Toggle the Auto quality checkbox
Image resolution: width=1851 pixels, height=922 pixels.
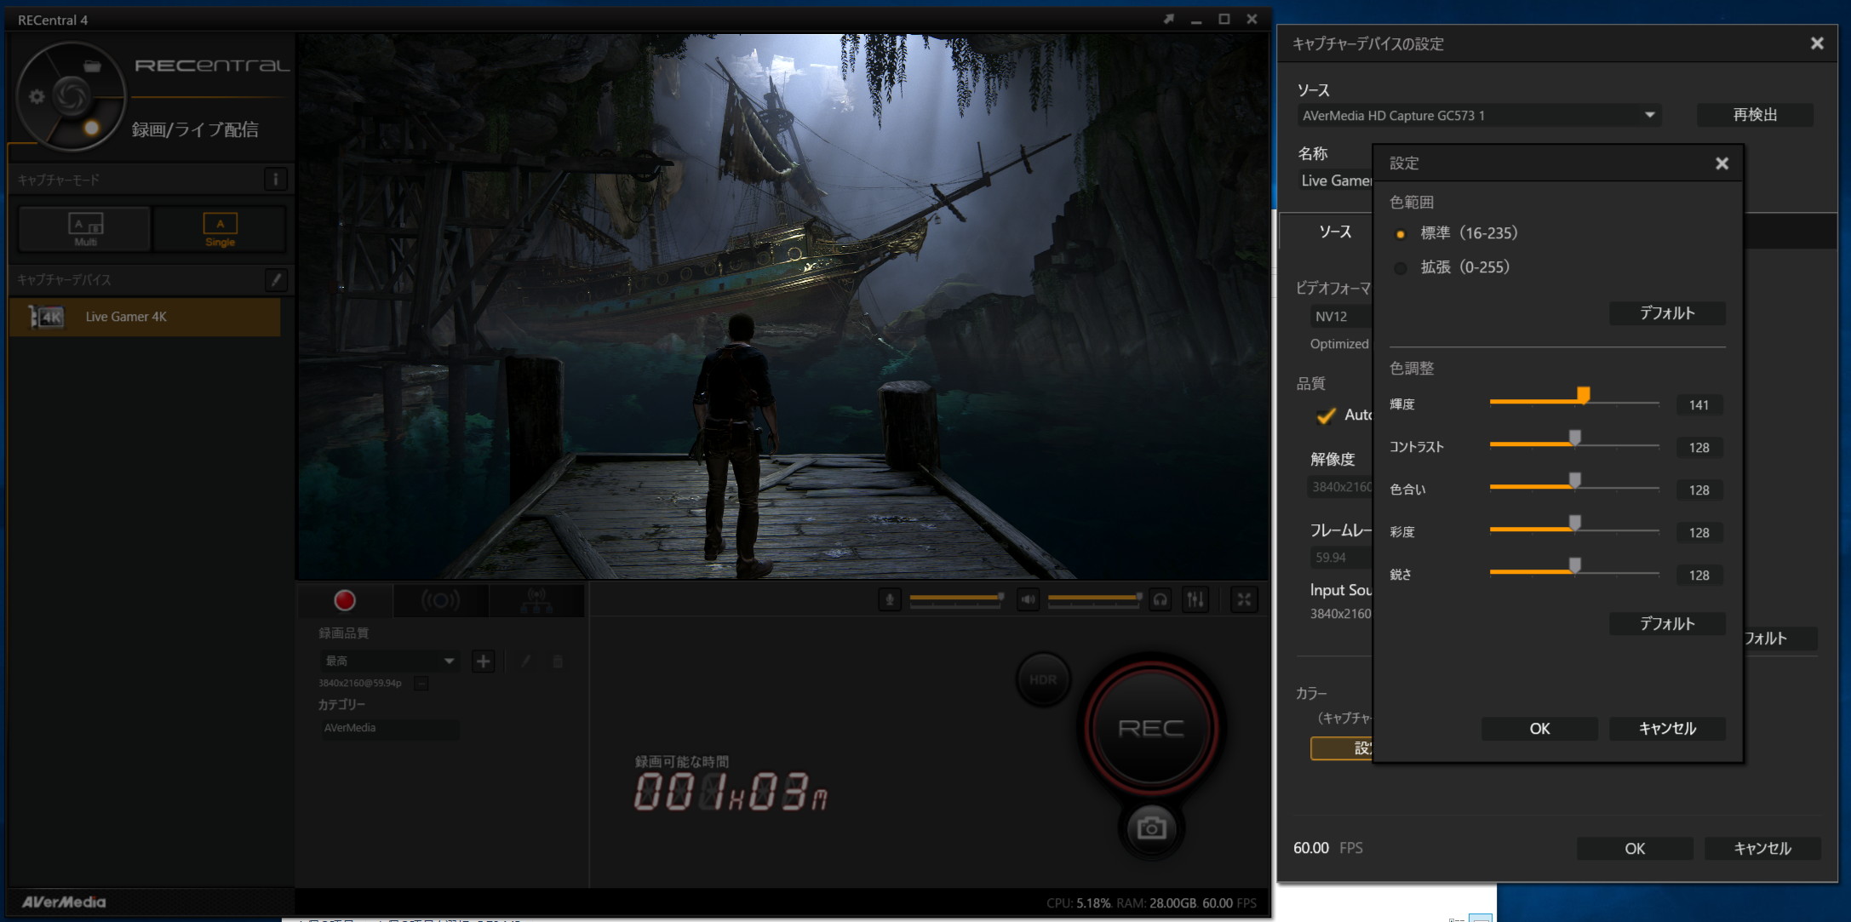click(1326, 415)
